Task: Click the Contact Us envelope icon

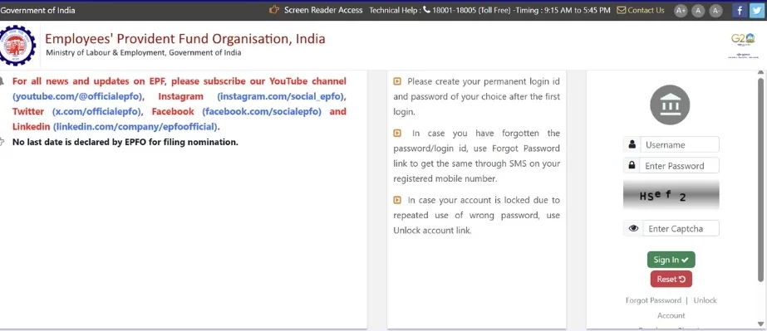Action: (x=621, y=10)
